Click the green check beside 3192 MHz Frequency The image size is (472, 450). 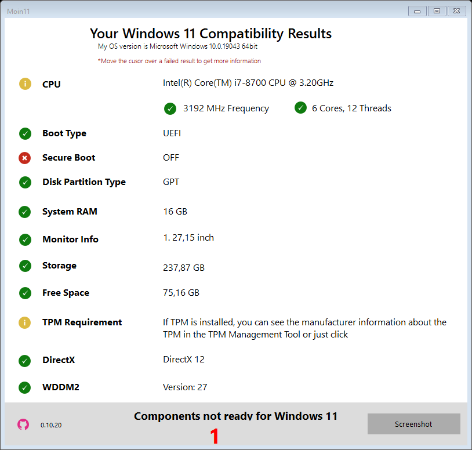coord(170,108)
